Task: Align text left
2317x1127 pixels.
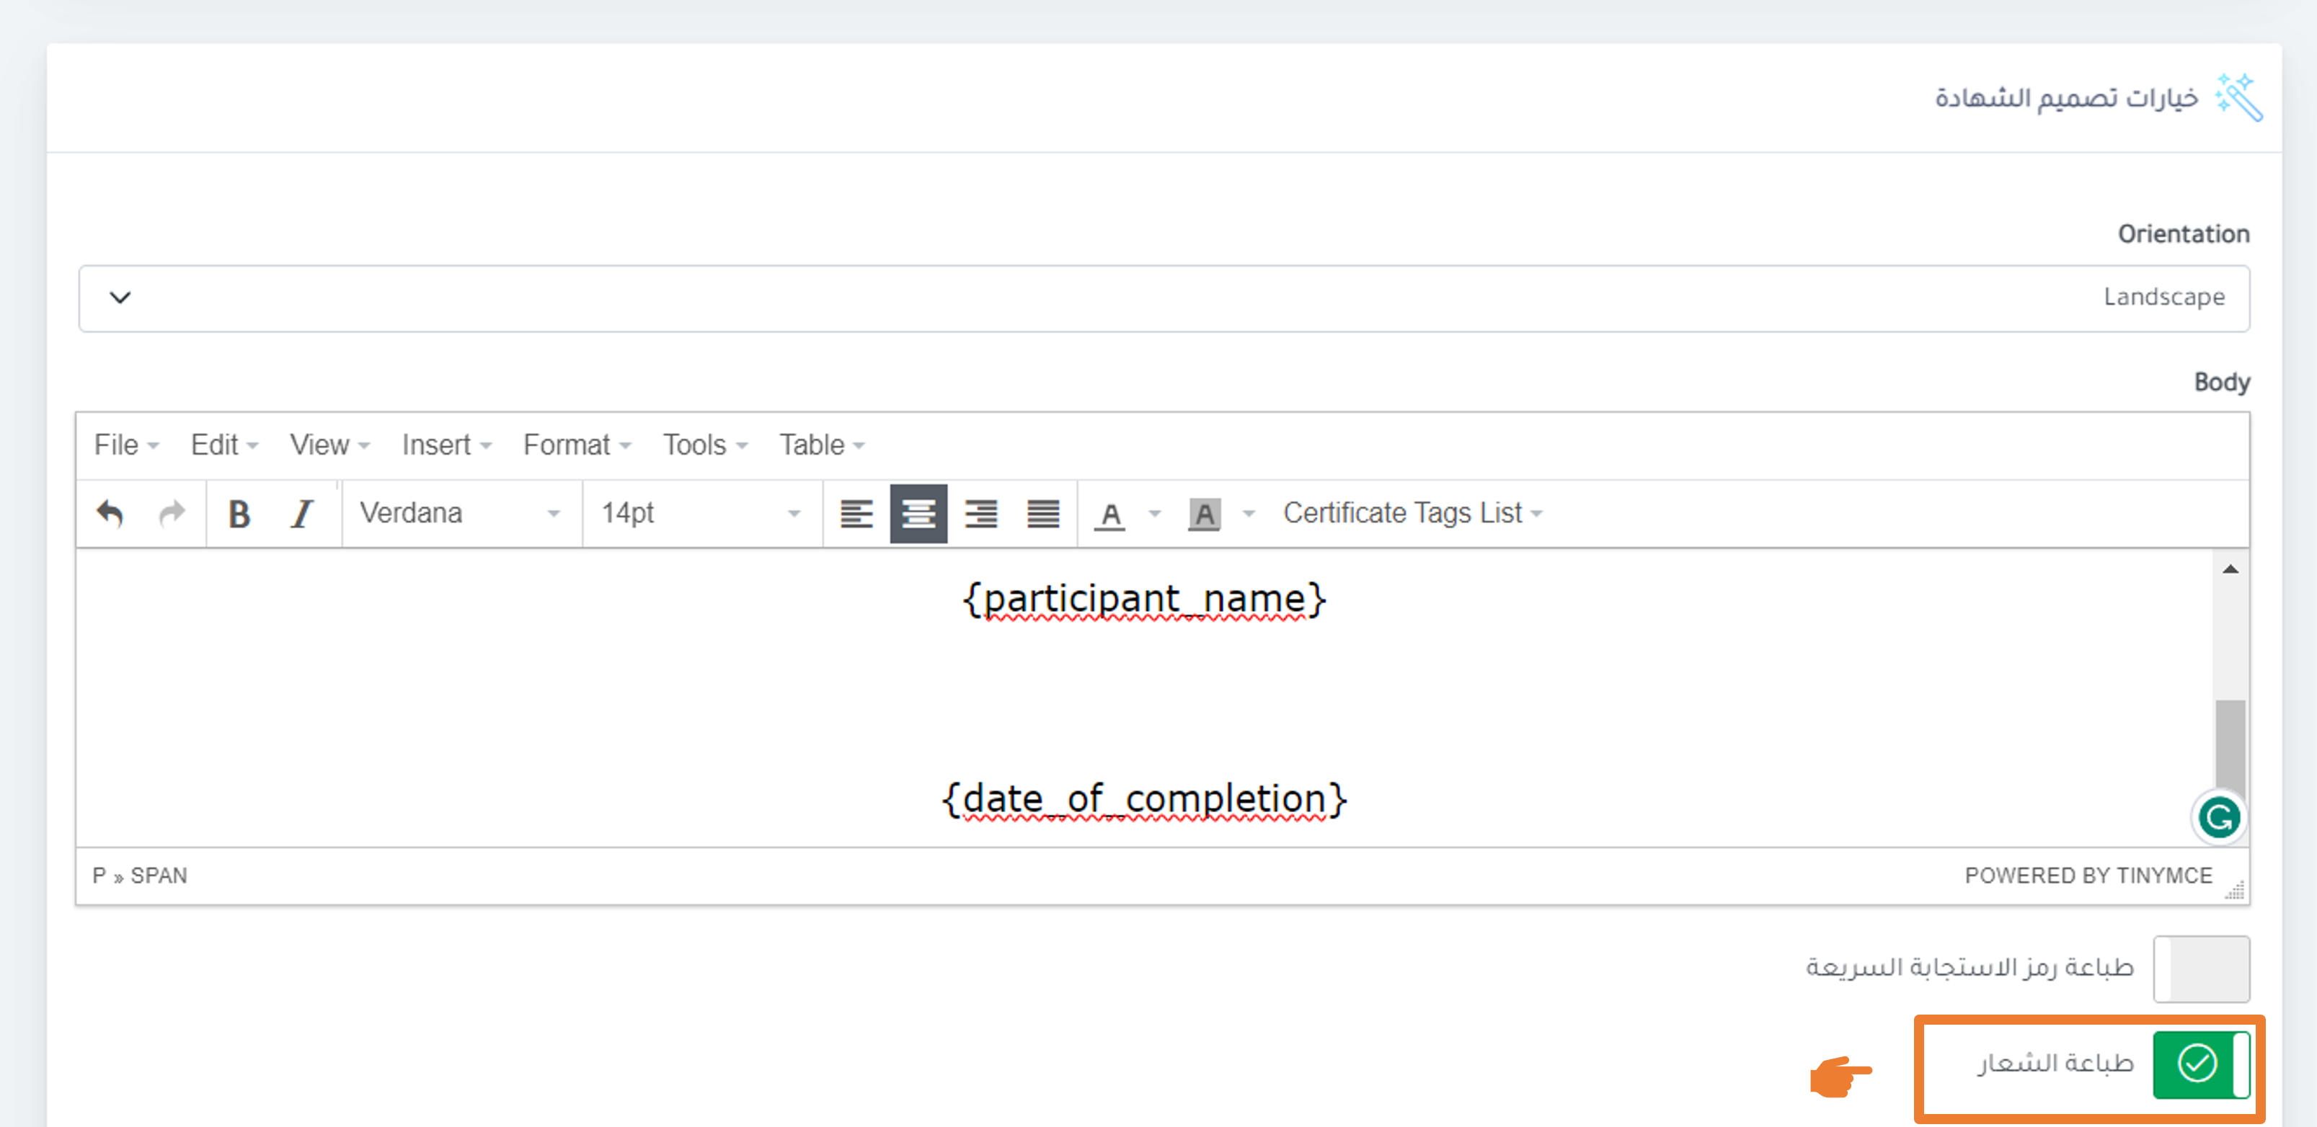Action: (856, 513)
